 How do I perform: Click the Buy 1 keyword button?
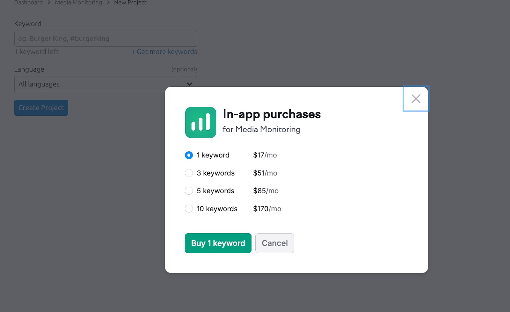[x=218, y=243]
